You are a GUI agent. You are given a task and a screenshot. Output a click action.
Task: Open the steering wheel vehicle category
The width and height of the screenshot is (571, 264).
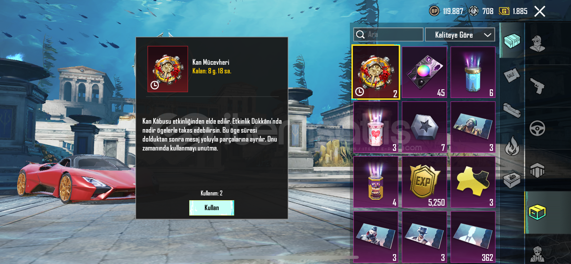(538, 128)
